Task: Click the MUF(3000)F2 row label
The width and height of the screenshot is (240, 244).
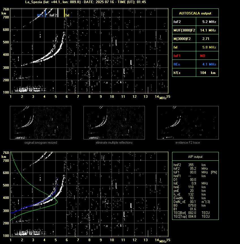Action: click(x=184, y=30)
